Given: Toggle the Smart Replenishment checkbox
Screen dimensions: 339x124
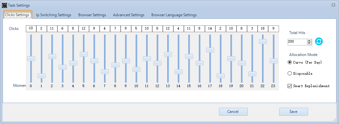Looking at the screenshot, I should (290, 86).
